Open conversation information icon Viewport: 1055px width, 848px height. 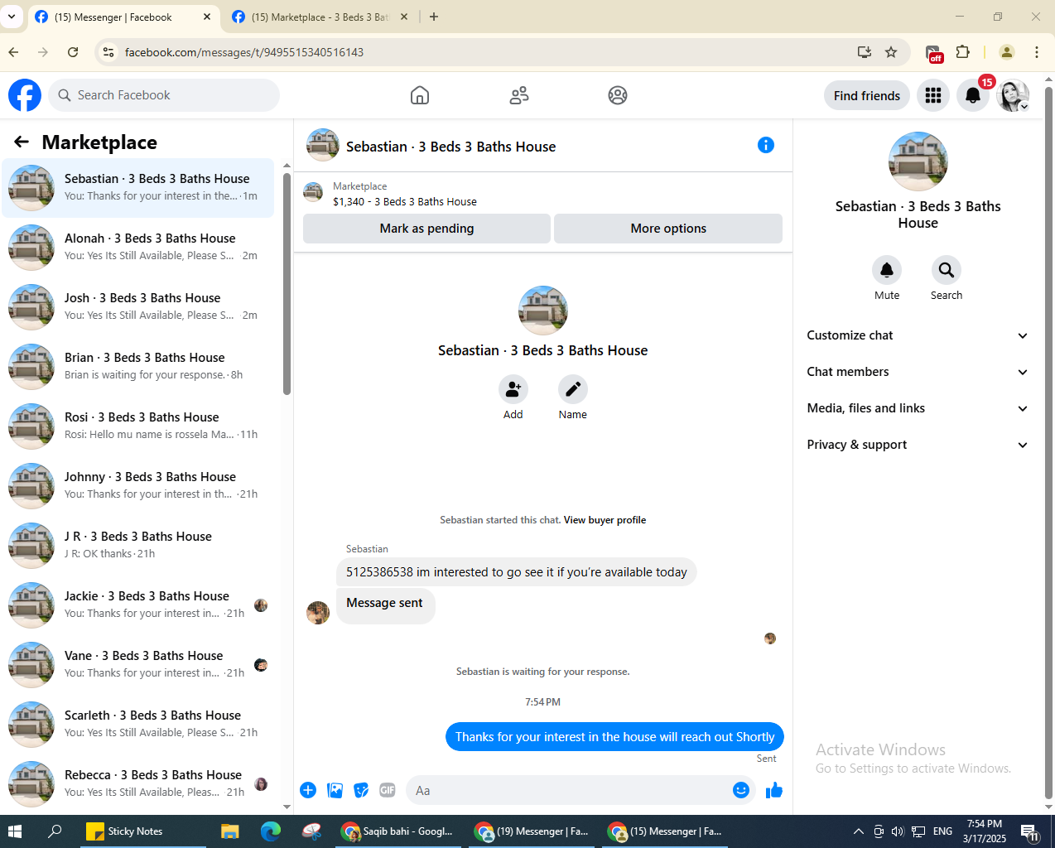tap(766, 145)
